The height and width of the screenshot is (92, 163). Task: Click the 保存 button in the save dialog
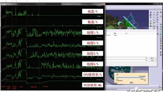[x=152, y=58]
